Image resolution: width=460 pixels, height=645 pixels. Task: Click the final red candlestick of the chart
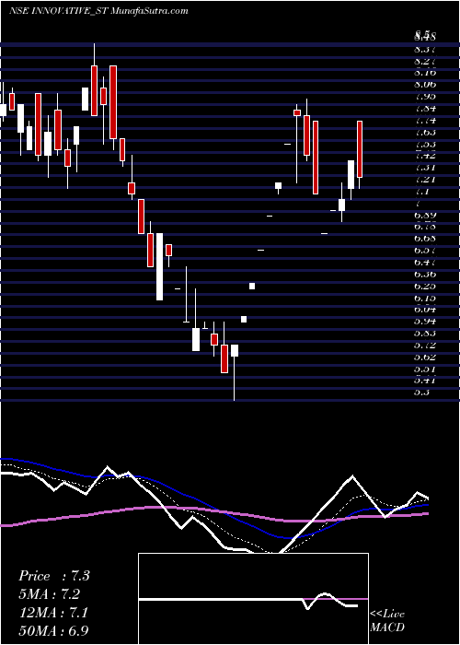360,149
